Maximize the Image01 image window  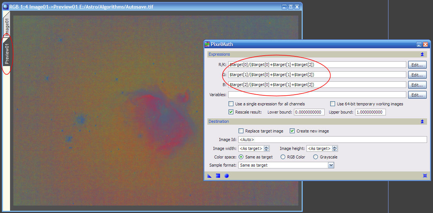tap(291, 7)
